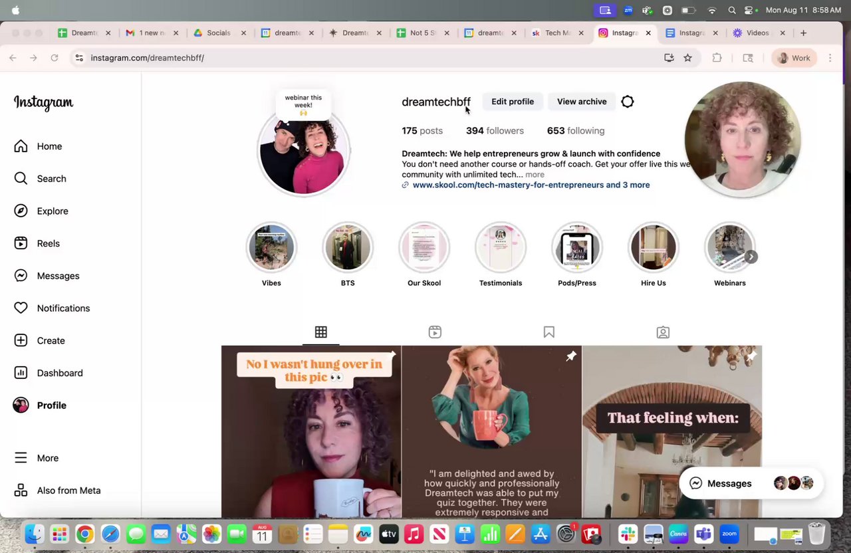Expand bio with the more link
Viewport: 851px width, 553px height.
click(535, 175)
